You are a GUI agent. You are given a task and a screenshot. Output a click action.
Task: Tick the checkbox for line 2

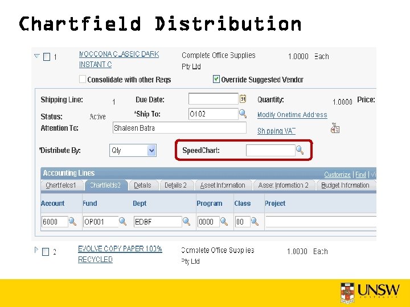click(46, 252)
